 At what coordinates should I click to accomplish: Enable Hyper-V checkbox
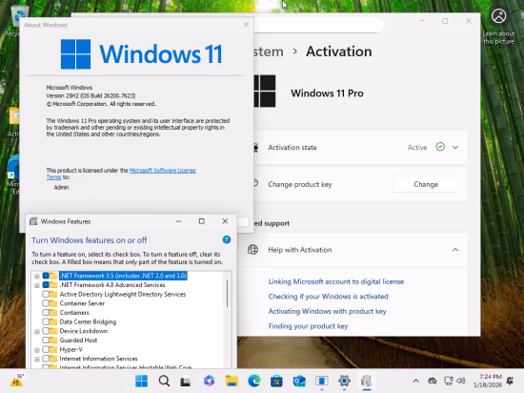point(46,349)
